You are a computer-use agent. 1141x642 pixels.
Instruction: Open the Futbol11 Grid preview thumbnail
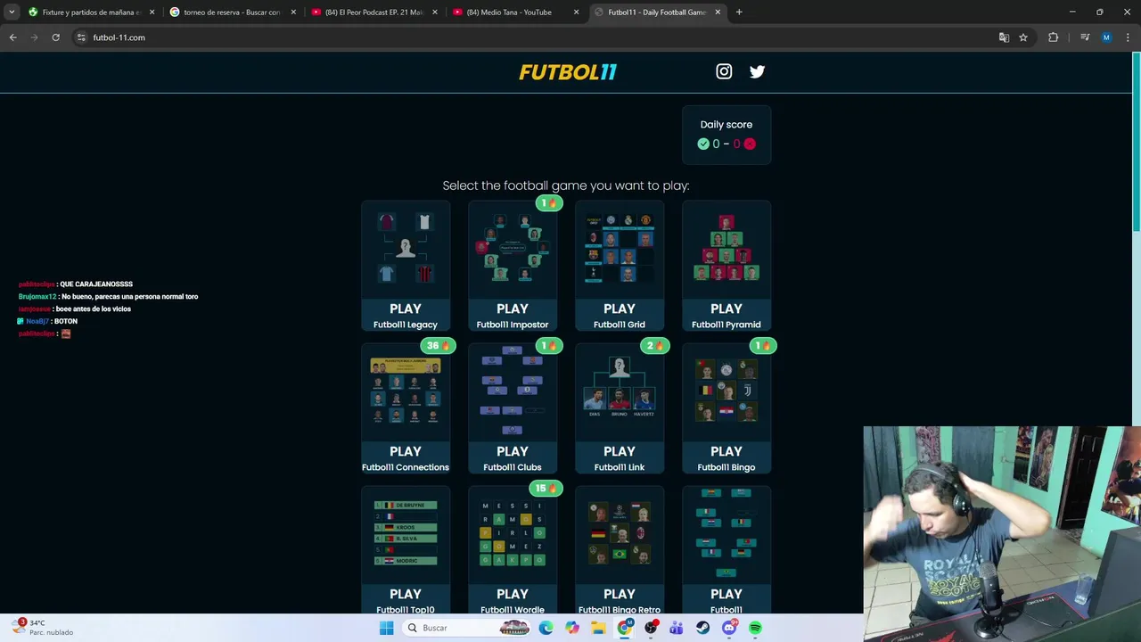point(620,248)
